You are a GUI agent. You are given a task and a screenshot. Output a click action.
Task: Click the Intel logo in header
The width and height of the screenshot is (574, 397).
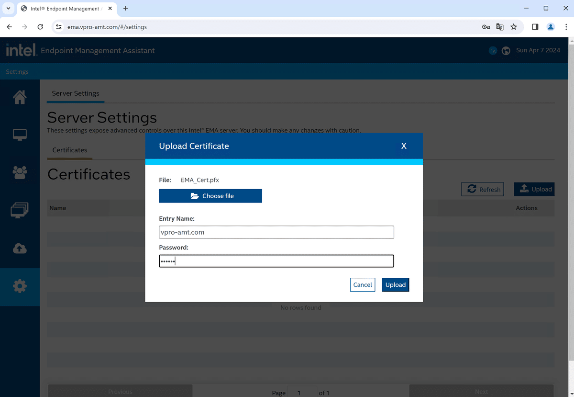[x=21, y=50]
